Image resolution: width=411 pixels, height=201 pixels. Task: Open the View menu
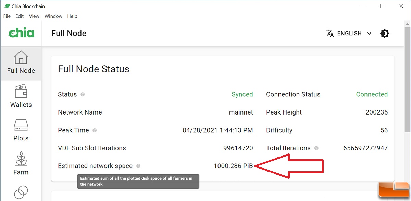(x=34, y=16)
